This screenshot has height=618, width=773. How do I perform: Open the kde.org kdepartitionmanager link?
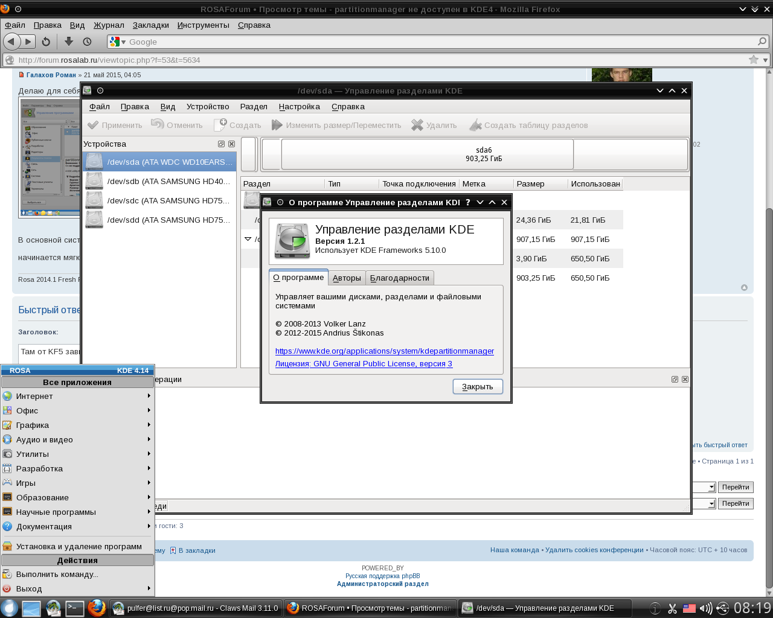point(385,351)
